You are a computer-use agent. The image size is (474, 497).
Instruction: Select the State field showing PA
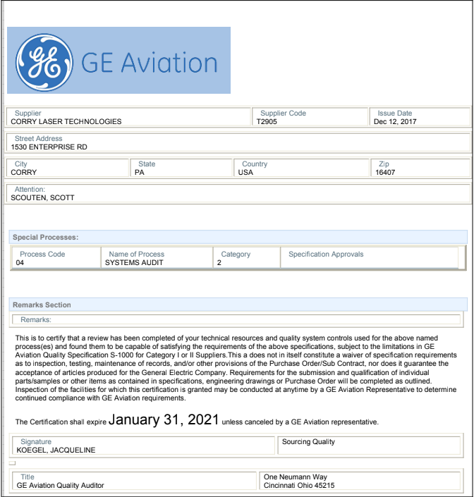181,168
